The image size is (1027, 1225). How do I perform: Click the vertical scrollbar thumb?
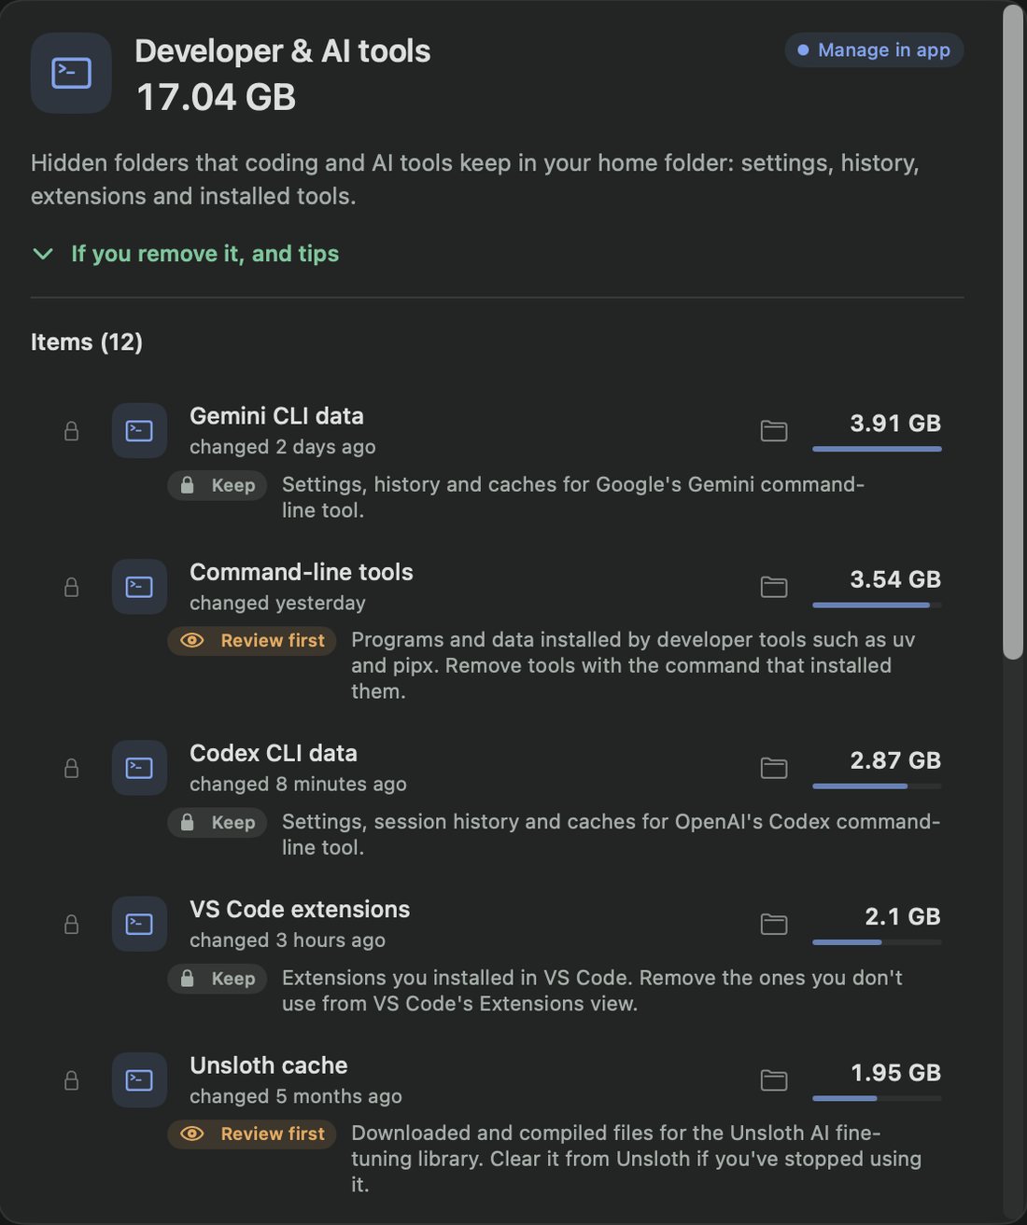pyautogui.click(x=1013, y=333)
